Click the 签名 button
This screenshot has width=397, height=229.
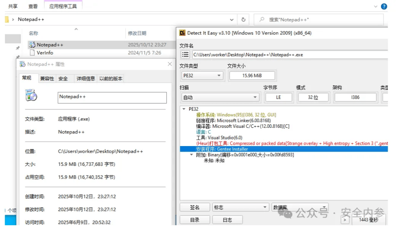coord(195,207)
